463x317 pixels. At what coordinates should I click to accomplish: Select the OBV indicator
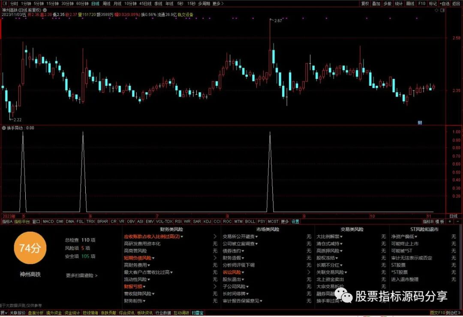(131, 221)
